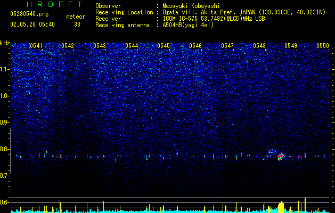Click the date stamp 02.05.28 05:40

(32, 24)
